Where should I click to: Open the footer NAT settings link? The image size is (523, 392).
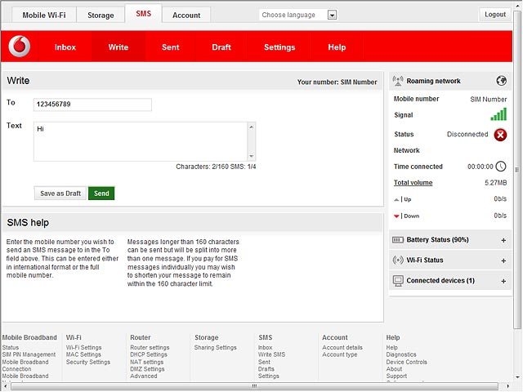point(147,362)
